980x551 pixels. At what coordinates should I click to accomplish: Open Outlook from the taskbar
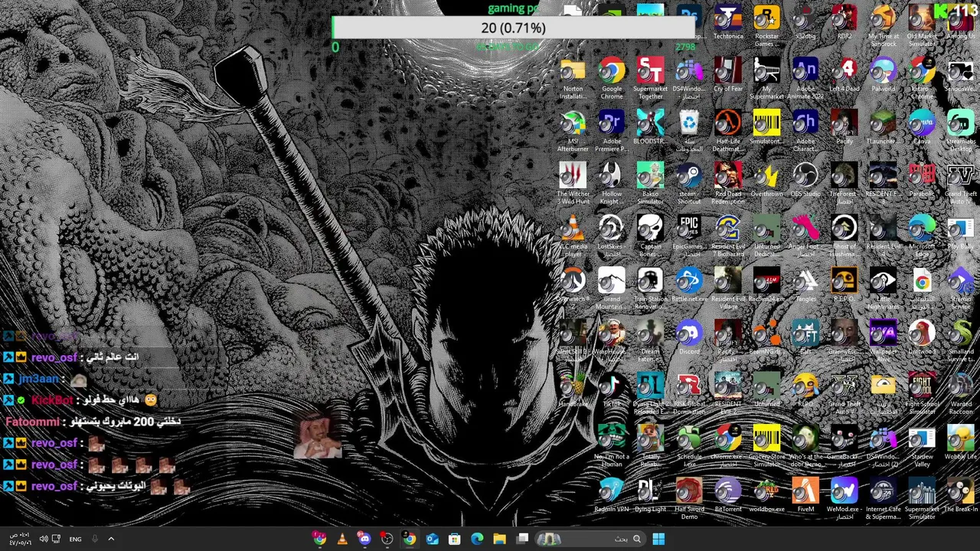[x=432, y=539]
